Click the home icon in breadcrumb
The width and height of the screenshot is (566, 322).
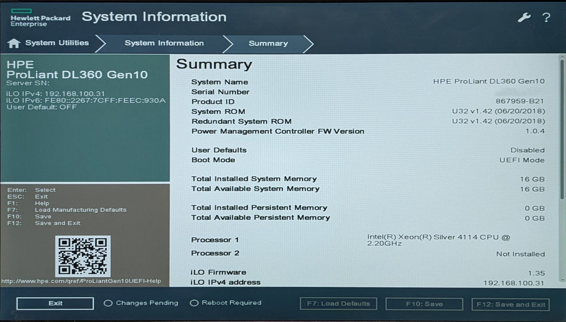[14, 43]
